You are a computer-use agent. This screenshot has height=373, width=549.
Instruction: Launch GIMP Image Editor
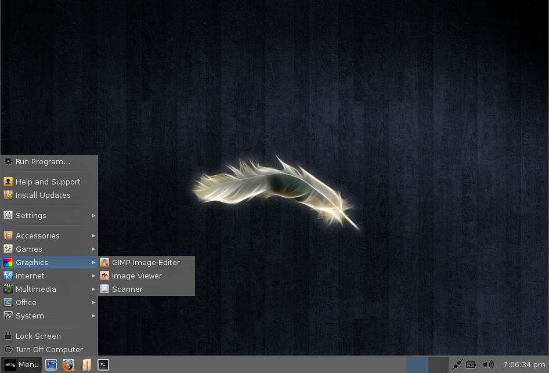point(146,262)
